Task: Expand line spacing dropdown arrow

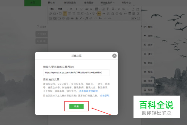Action: [85, 13]
